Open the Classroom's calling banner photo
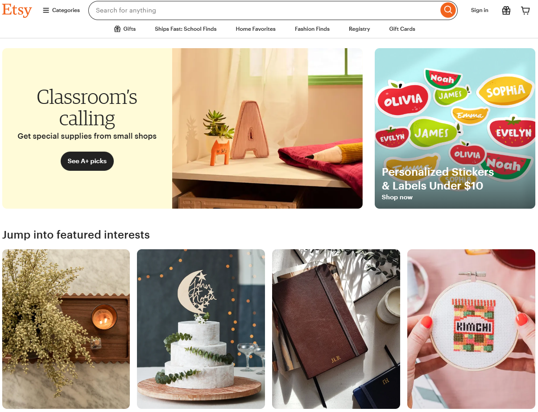 [267, 128]
